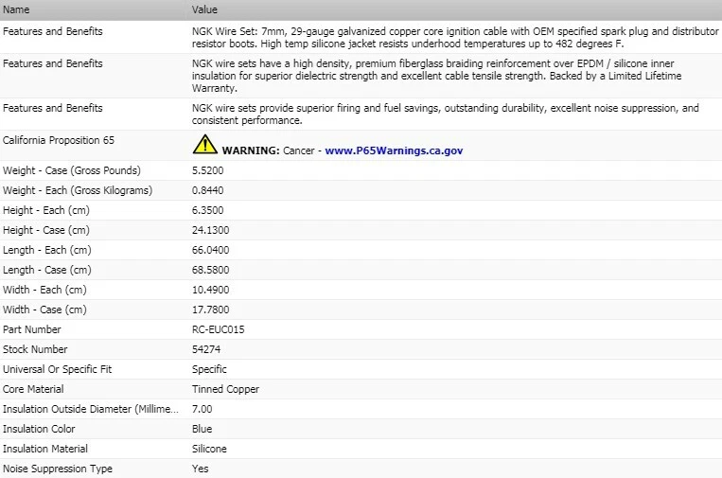
Task: Select the value 68.5800
Action: [x=210, y=270]
